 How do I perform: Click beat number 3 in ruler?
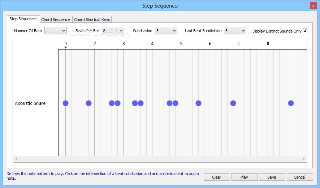pos(124,43)
